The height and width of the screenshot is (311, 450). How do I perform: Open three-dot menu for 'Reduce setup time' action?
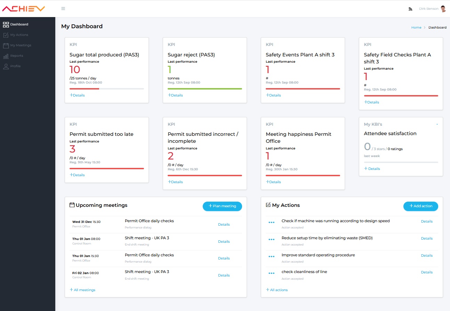[x=272, y=240]
